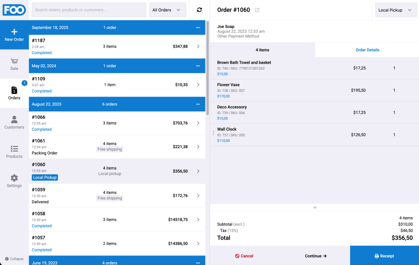419x265 pixels.
Task: Click Completed status of order #1187
Action: pos(42,53)
